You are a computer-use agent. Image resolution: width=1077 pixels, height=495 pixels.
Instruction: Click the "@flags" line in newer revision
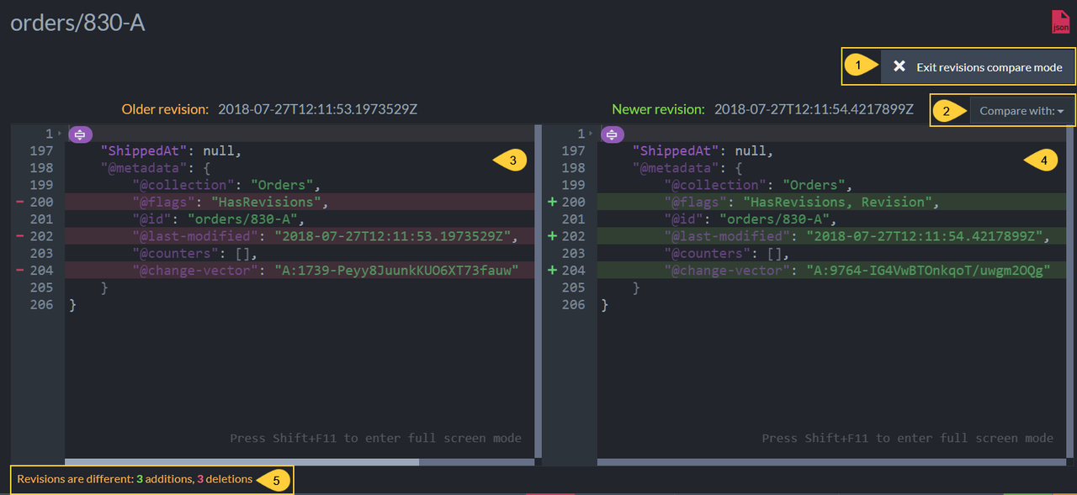(831, 202)
